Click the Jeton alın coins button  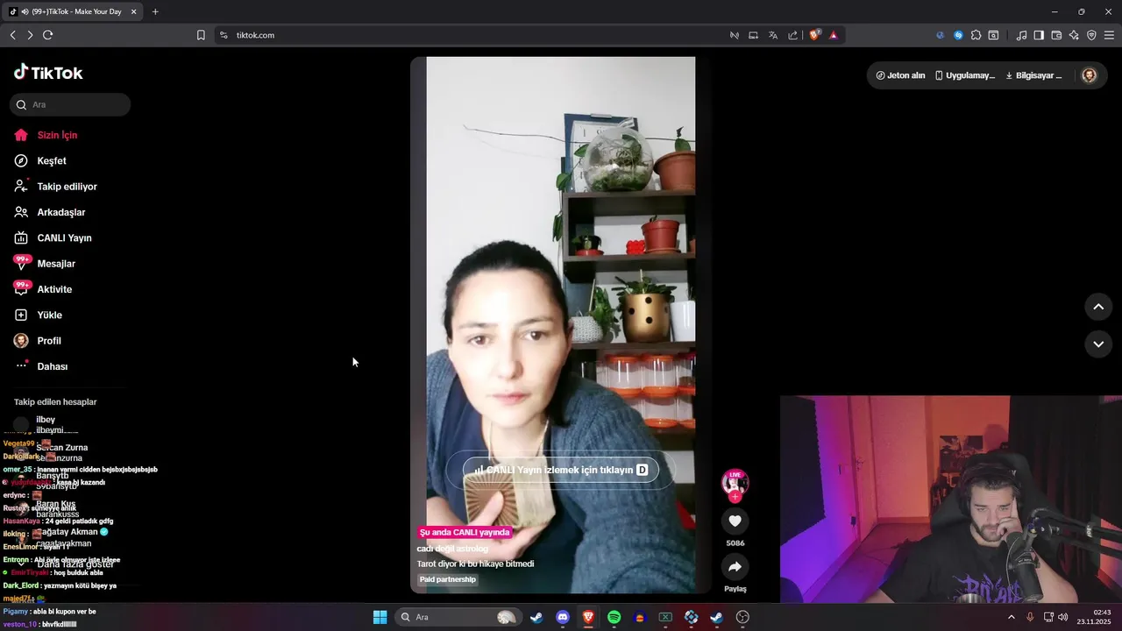(x=900, y=75)
